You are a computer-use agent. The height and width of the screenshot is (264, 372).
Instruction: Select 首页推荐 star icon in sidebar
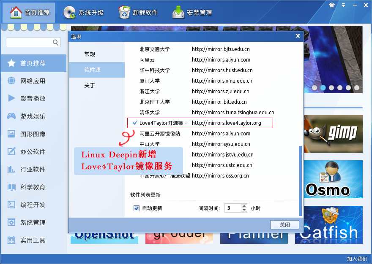point(11,63)
